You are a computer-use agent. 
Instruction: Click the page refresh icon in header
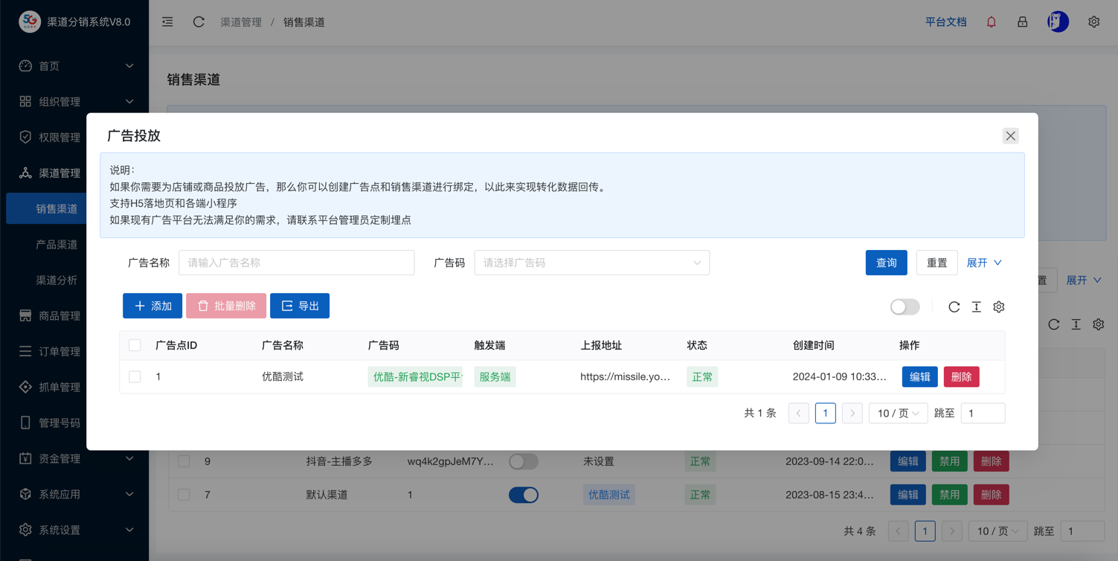(199, 22)
